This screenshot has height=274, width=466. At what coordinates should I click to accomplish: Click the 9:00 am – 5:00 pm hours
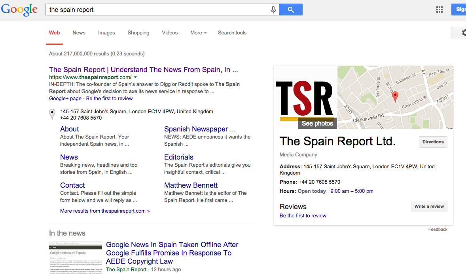coord(352,191)
